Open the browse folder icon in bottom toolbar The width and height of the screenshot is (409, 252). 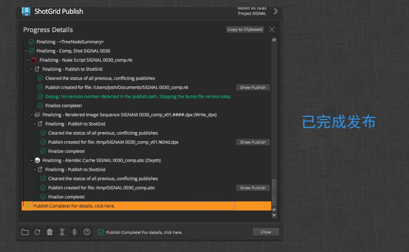click(x=25, y=232)
